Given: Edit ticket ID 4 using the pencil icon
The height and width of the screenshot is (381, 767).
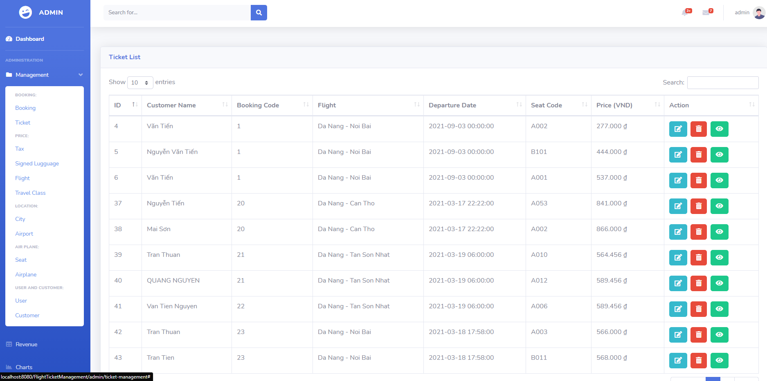Looking at the screenshot, I should pos(678,129).
